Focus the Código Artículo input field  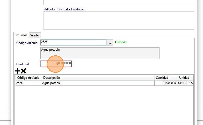click(73, 42)
